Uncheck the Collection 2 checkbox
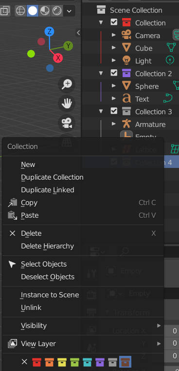Viewport: 179px width, 371px height. pos(114,73)
